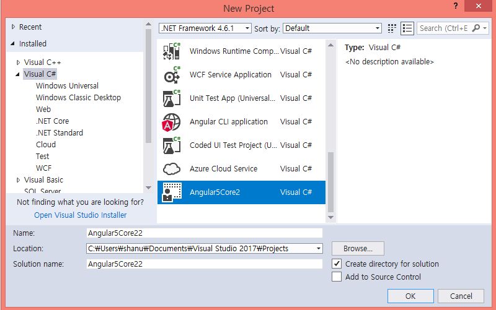
Task: Select the .NET Core category
Action: [x=52, y=121]
